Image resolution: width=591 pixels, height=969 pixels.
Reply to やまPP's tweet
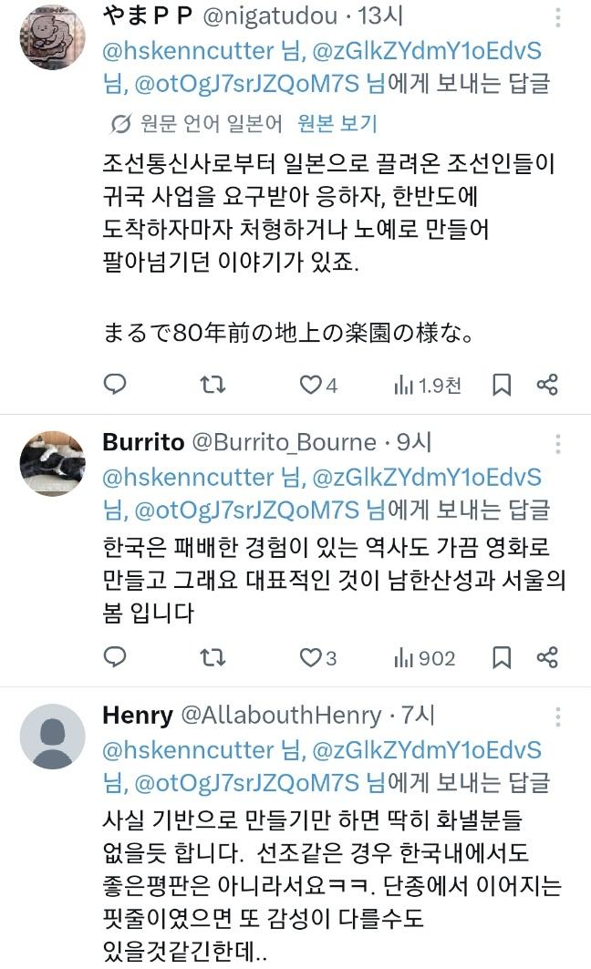coord(114,385)
